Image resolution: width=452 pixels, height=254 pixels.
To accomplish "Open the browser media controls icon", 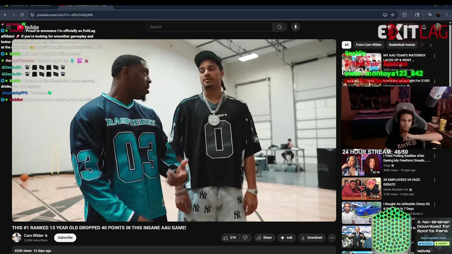I will (430, 15).
